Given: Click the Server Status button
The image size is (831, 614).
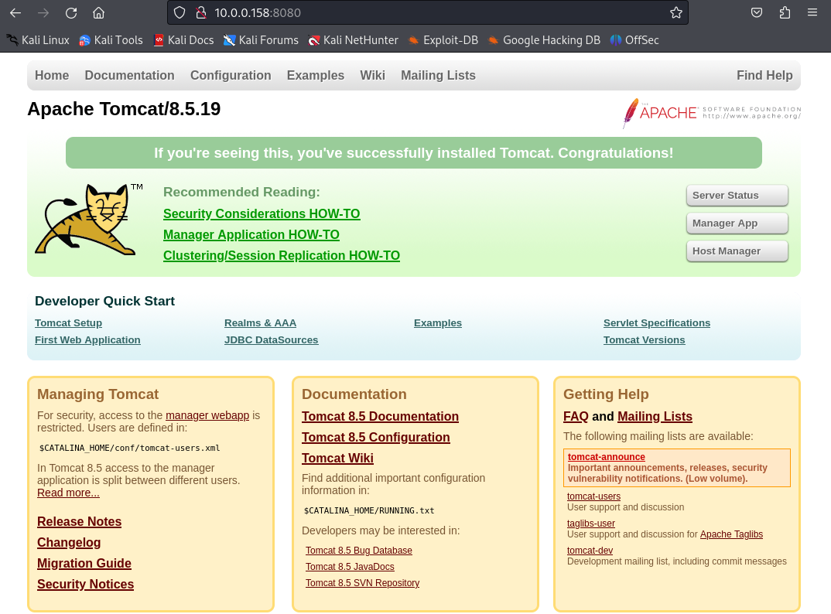Looking at the screenshot, I should 737,196.
